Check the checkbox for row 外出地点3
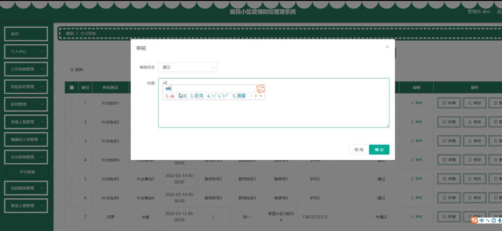 click(71, 141)
